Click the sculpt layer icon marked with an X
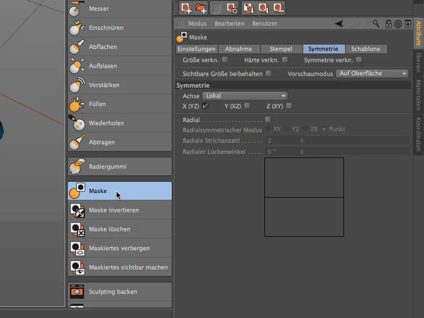 coord(232,8)
